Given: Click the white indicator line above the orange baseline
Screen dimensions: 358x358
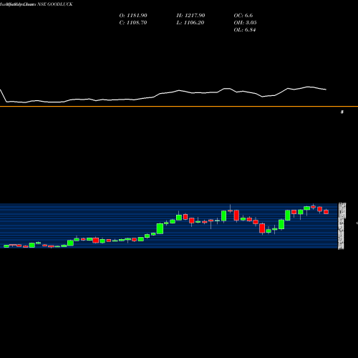Looking at the screenshot, I should pyautogui.click(x=163, y=95).
